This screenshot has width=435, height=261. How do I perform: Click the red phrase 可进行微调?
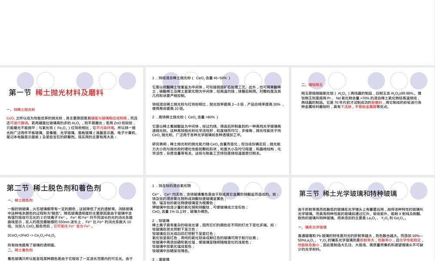tap(19, 123)
